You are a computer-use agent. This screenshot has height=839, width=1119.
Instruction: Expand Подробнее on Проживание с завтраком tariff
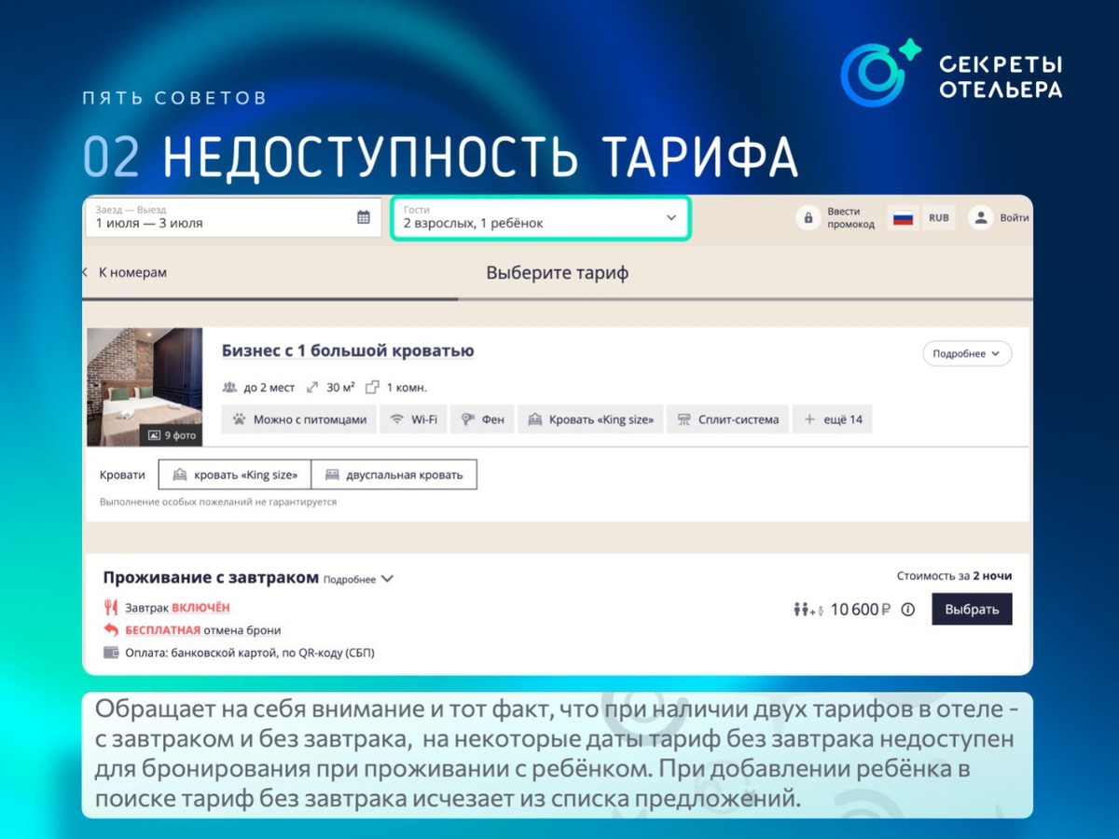(x=357, y=577)
